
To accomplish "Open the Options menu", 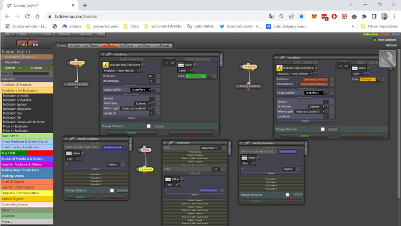I will tap(75, 34).
